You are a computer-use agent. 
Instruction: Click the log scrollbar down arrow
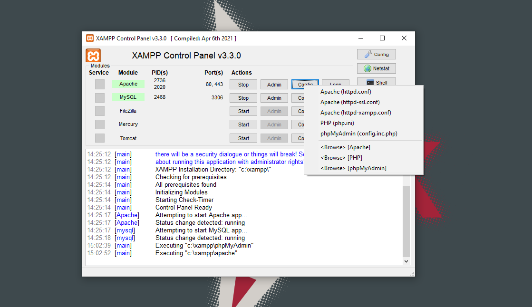pos(406,261)
